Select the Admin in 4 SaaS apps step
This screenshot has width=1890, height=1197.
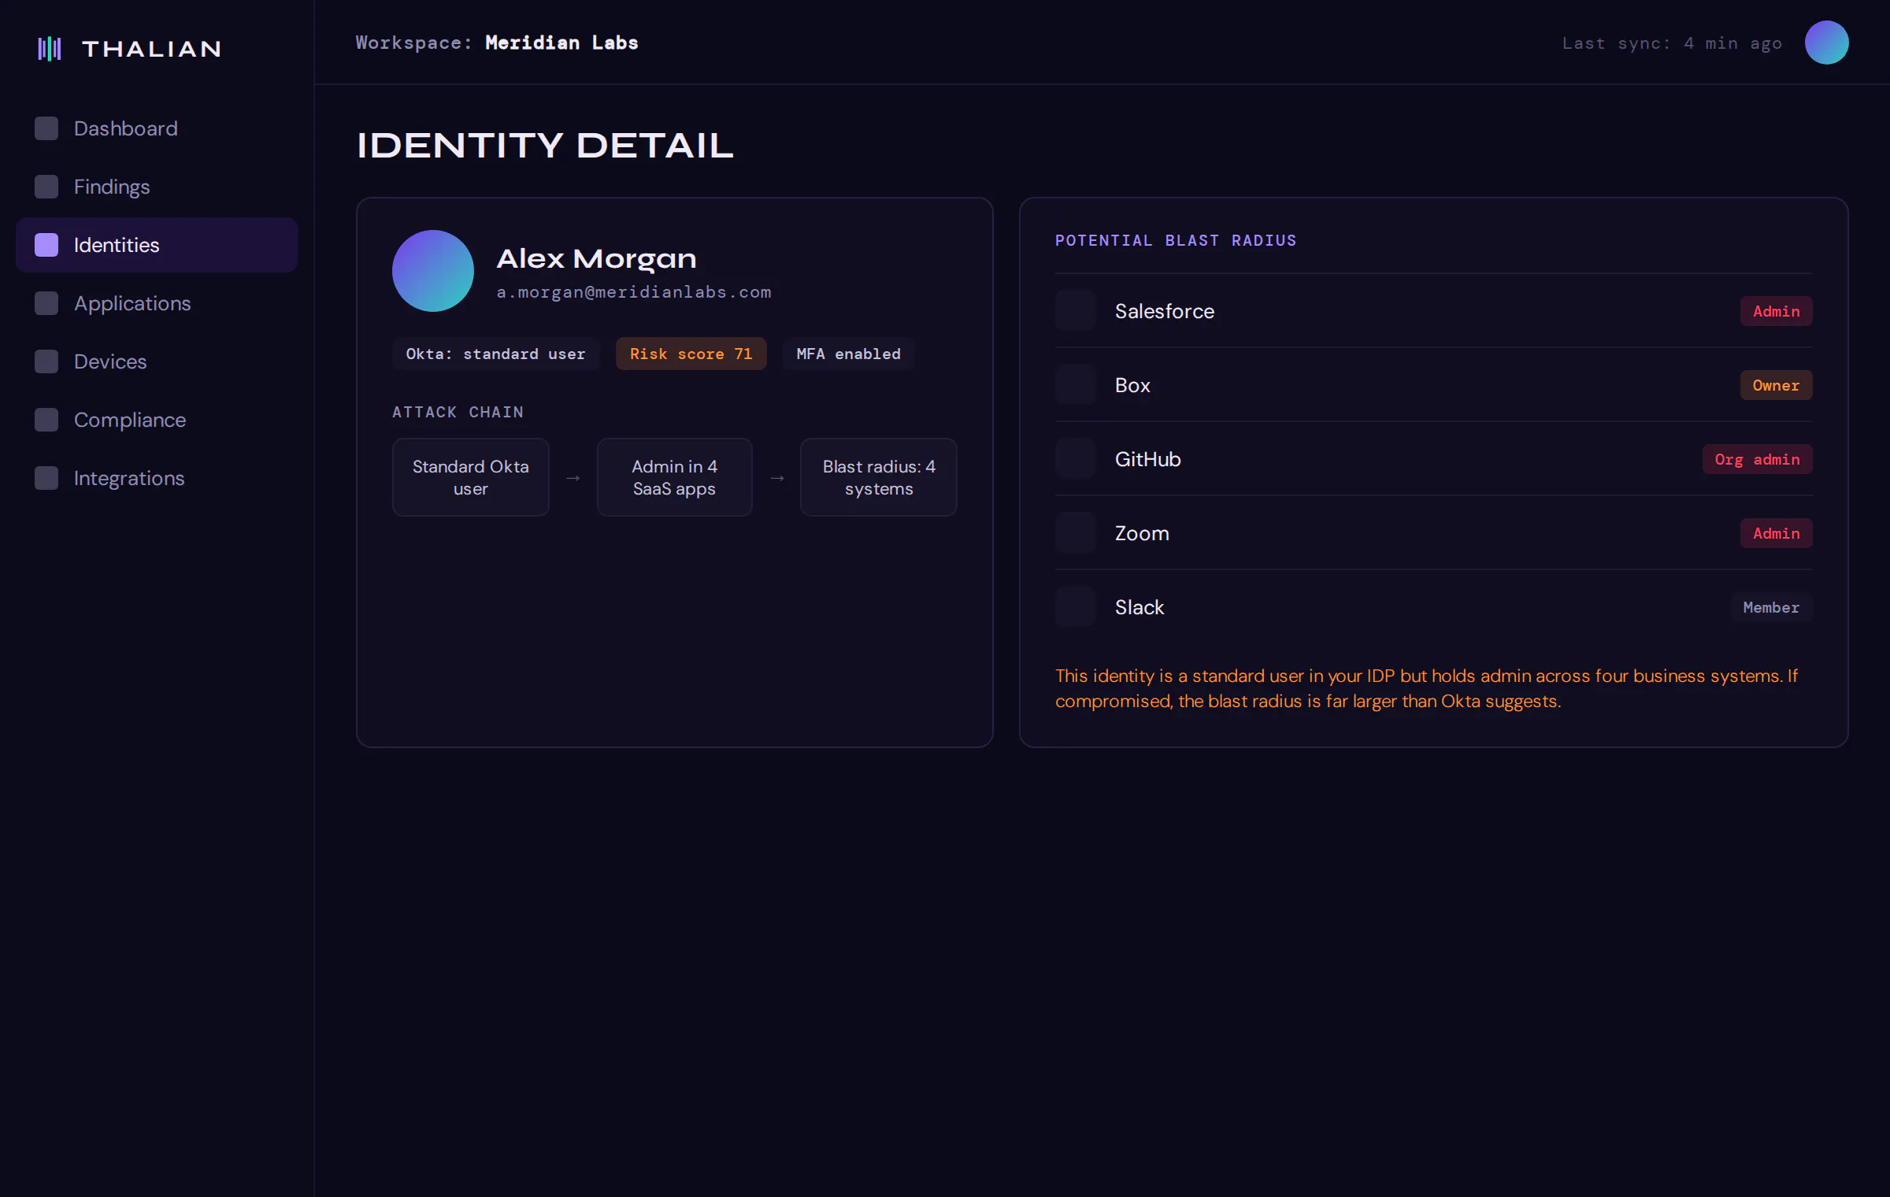(675, 477)
